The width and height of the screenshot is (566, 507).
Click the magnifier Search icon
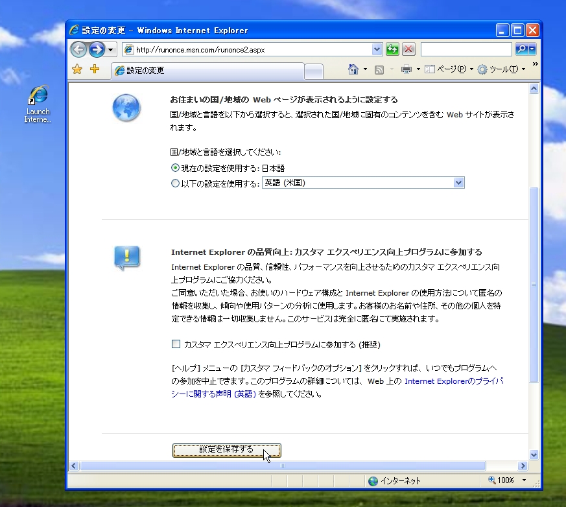pyautogui.click(x=521, y=49)
